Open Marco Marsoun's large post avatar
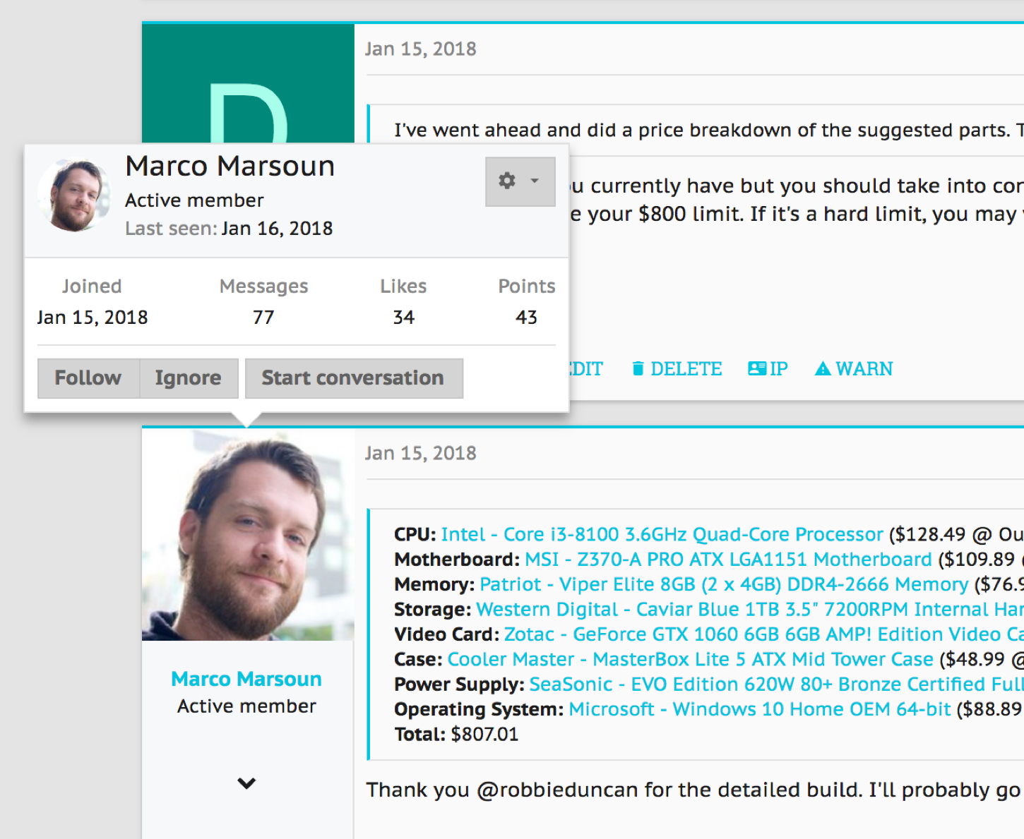Screen dimensions: 1024x839 (248, 534)
